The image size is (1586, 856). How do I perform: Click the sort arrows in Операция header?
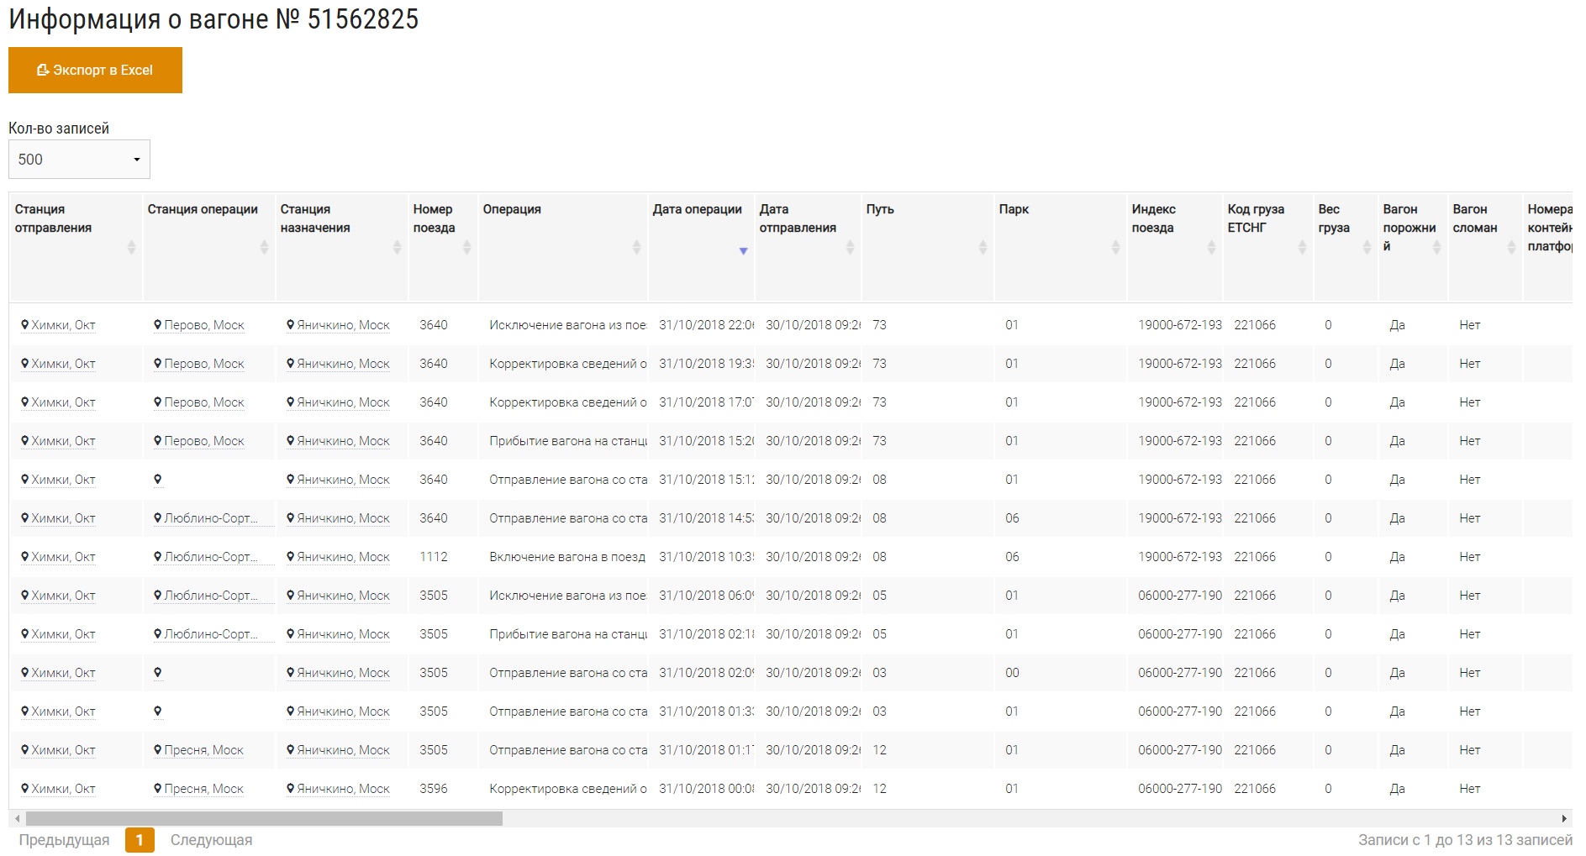[636, 247]
